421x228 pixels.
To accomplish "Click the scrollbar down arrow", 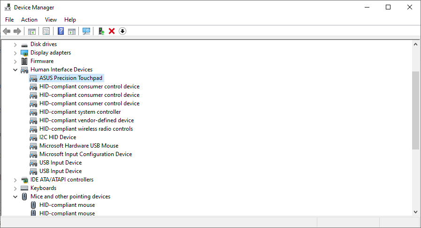I will point(415,212).
